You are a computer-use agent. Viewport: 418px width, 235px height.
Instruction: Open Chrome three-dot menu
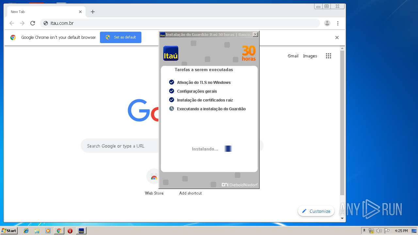tap(338, 23)
